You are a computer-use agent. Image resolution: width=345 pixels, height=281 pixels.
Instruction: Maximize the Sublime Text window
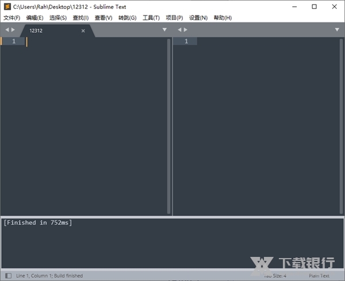(314, 7)
